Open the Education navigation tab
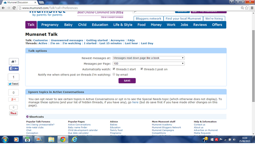This screenshot has width=255, height=168. pyautogui.click(x=100, y=25)
